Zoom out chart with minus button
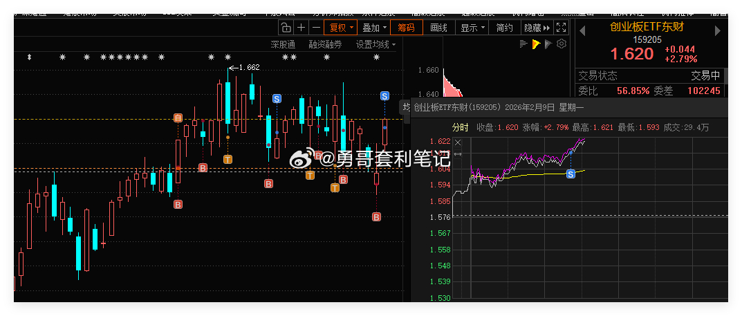 click(x=316, y=28)
